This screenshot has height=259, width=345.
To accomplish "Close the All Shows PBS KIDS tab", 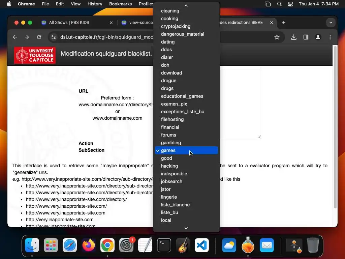I will click(111, 23).
